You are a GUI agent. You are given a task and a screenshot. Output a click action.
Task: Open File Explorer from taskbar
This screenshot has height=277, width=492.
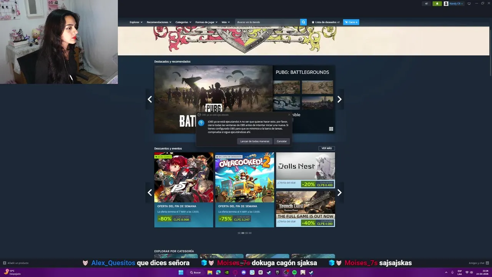pos(210,272)
